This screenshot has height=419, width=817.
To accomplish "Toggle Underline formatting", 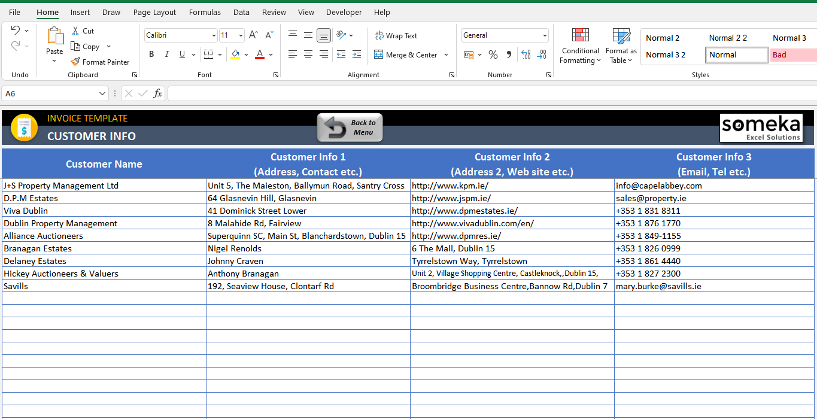I will click(x=182, y=54).
